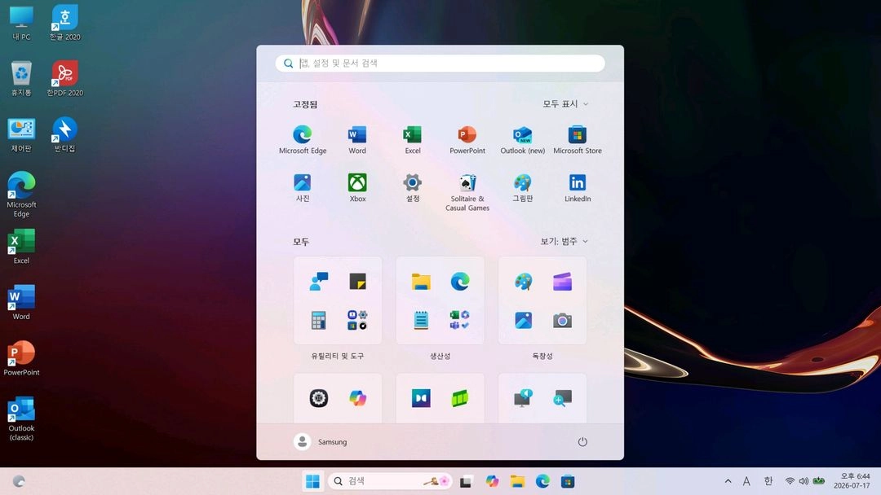
Task: Open pinned Microsoft Store app
Action: coord(578,139)
